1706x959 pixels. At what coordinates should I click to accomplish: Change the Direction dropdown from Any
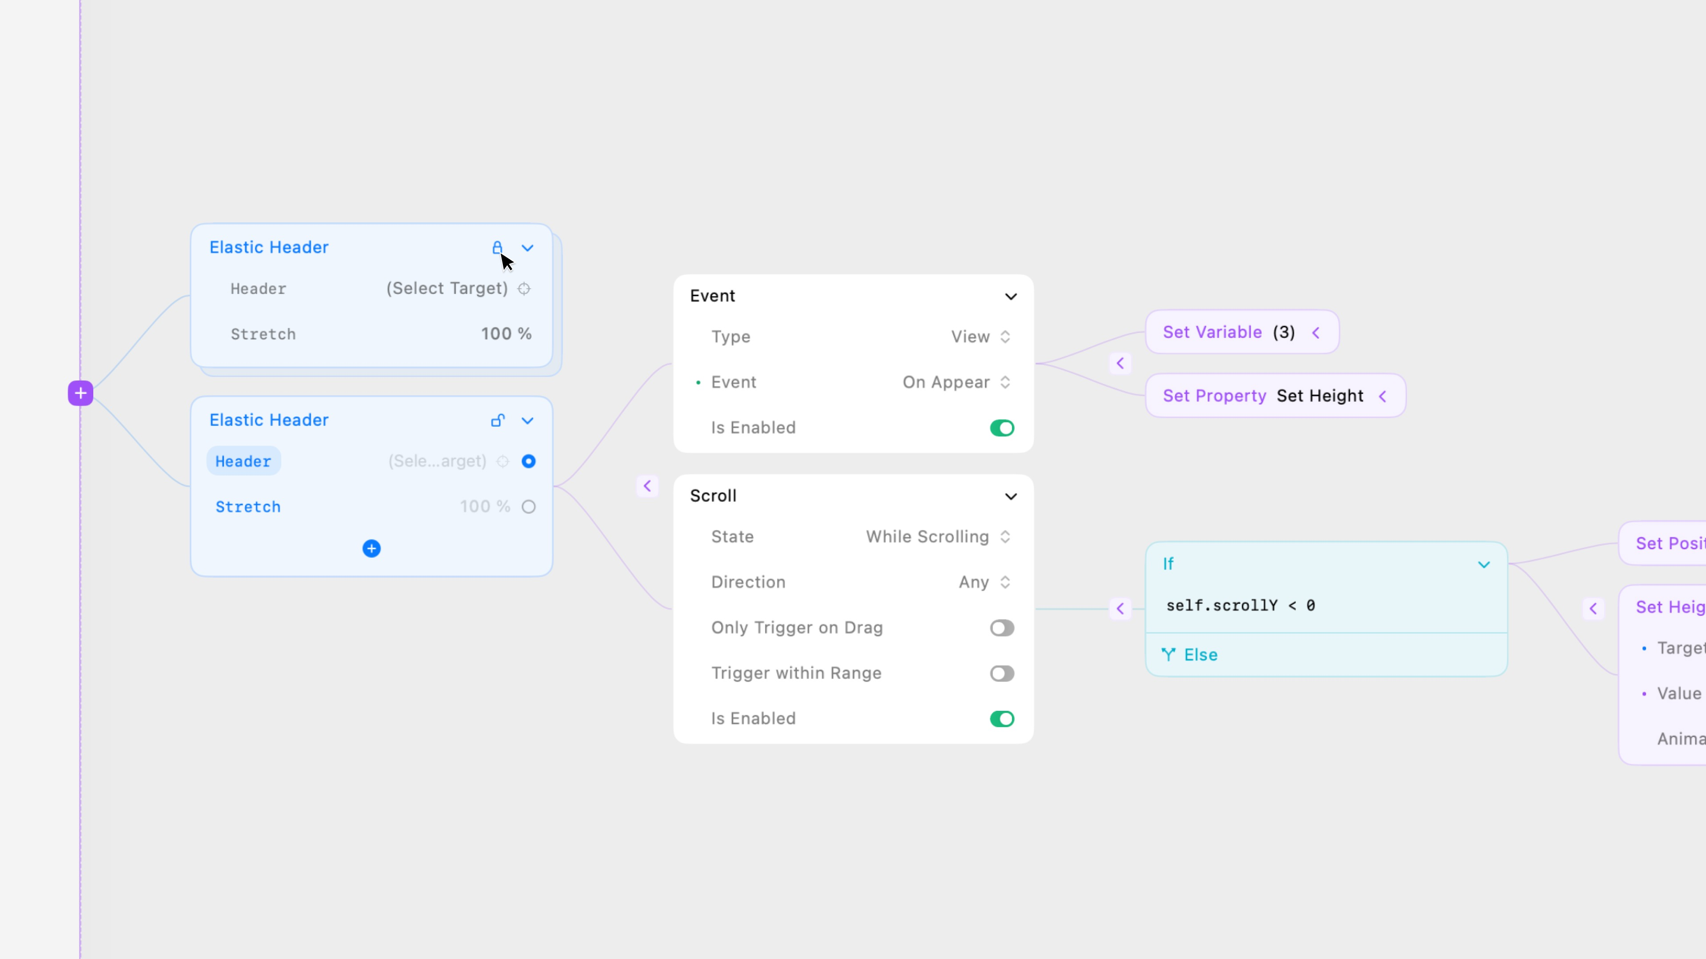point(984,583)
